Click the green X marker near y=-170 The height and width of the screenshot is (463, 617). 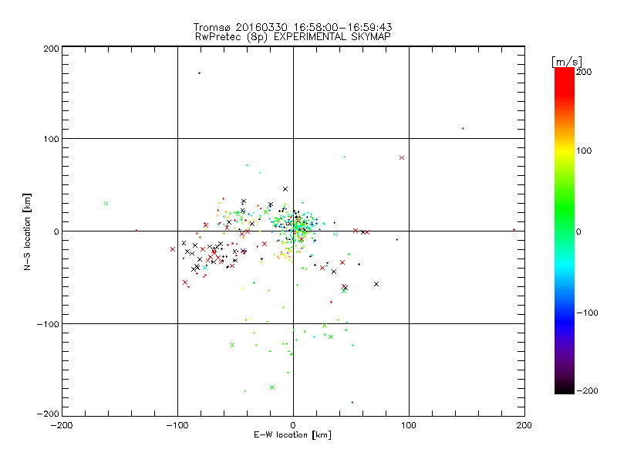(x=272, y=387)
